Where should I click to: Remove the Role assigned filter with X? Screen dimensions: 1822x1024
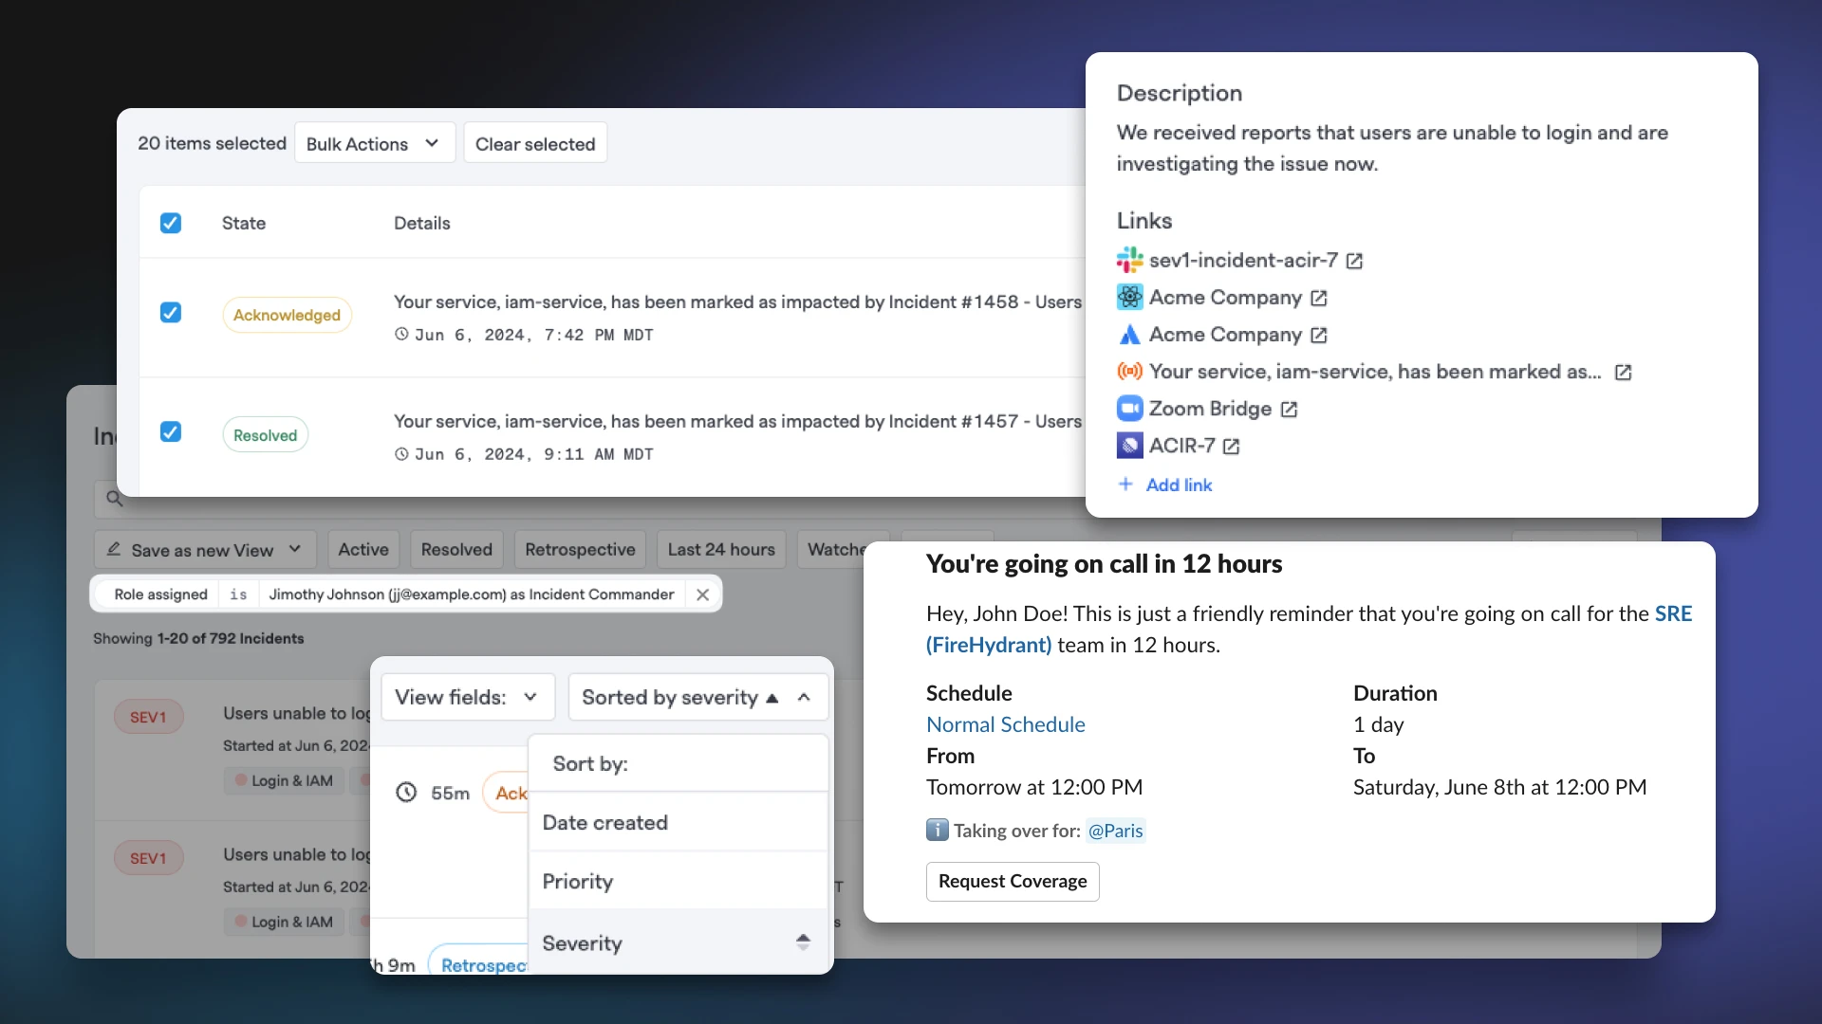[702, 594]
